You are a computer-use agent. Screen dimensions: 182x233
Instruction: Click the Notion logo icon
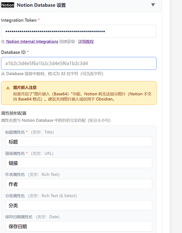[x=7, y=5]
